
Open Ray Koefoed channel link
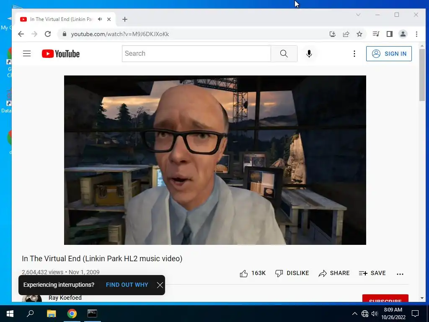point(65,298)
